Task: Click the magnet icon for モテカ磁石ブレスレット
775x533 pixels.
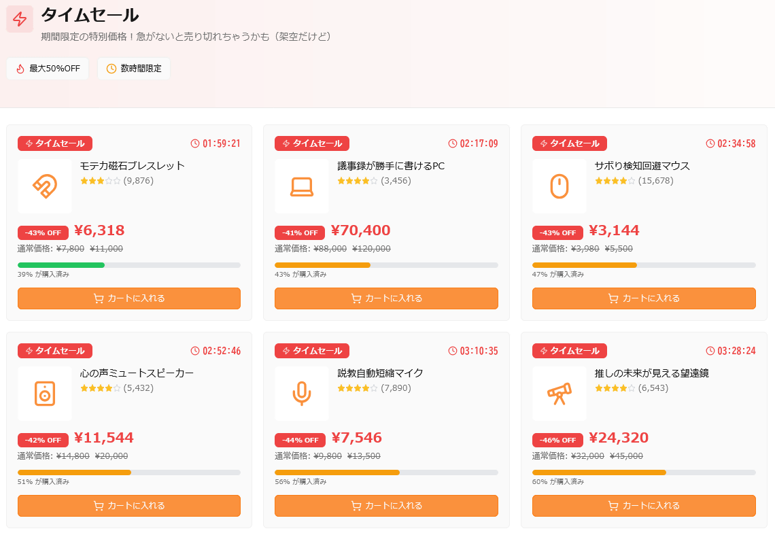Action: [x=45, y=186]
